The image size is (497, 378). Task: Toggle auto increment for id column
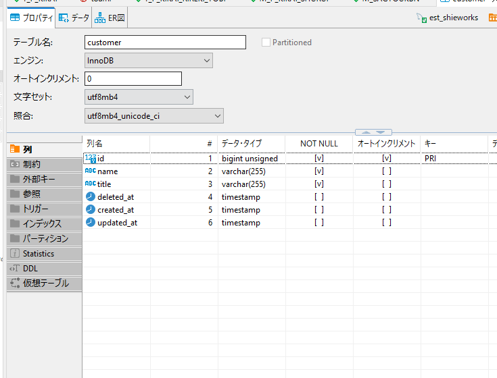pos(386,158)
